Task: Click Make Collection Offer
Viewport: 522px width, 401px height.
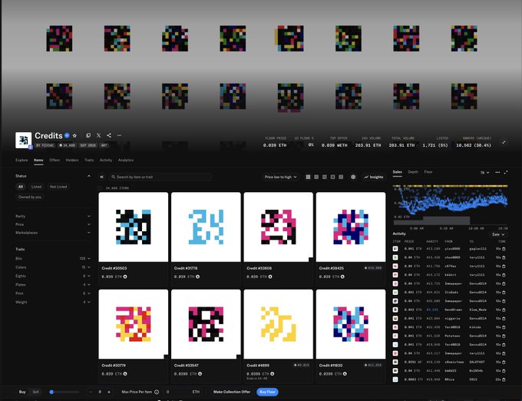Action: point(232,392)
